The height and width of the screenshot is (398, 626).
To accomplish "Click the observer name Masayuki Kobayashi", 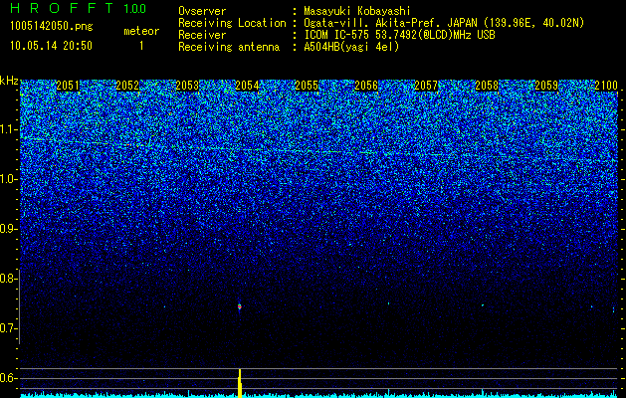I will tap(357, 12).
